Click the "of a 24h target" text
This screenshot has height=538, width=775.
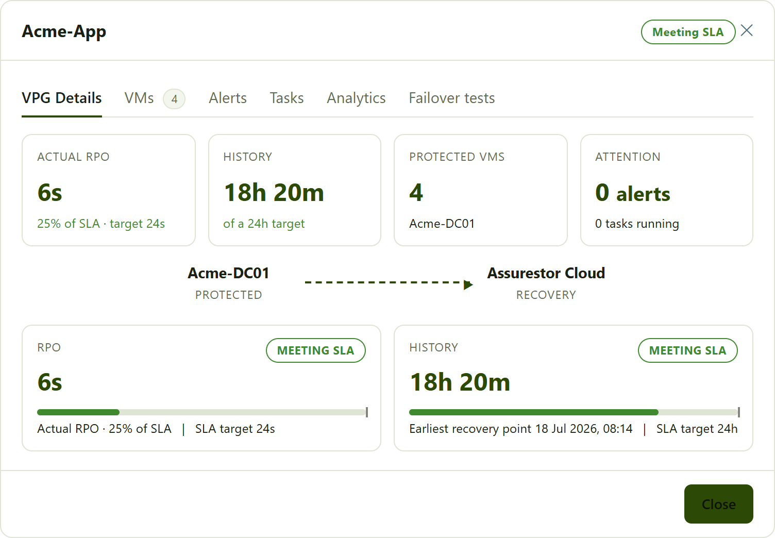pyautogui.click(x=264, y=224)
